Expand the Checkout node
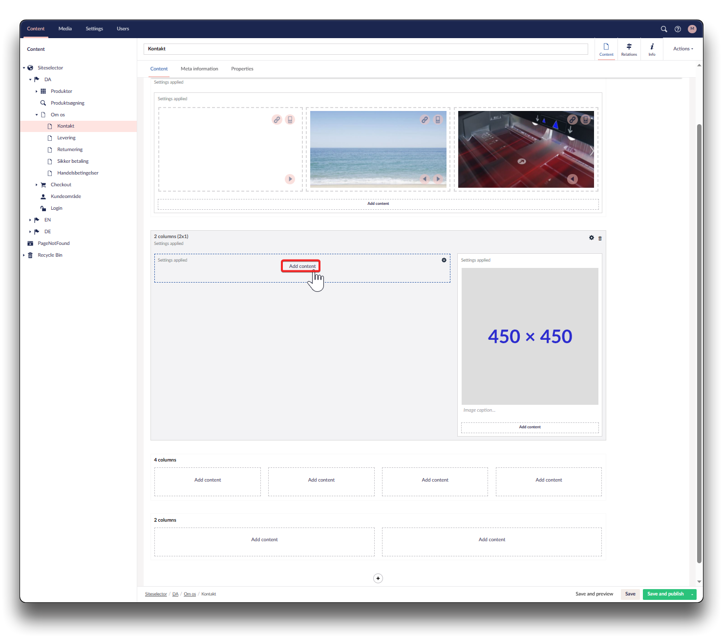 click(36, 185)
